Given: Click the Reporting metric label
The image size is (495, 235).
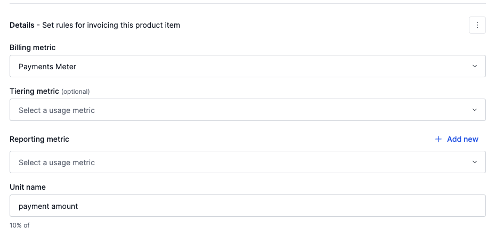Looking at the screenshot, I should pos(39,139).
